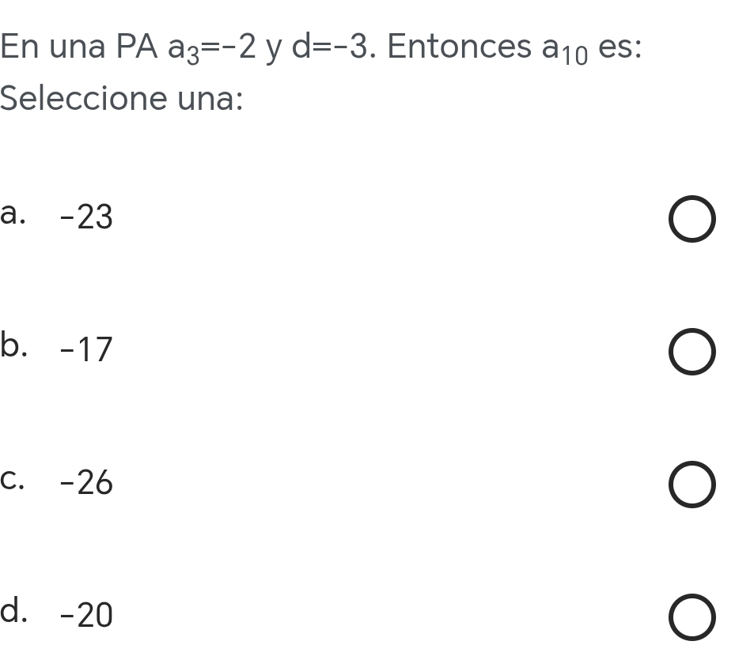Click the word 'Entonces' in the question
The height and width of the screenshot is (660, 754).
pos(460,47)
